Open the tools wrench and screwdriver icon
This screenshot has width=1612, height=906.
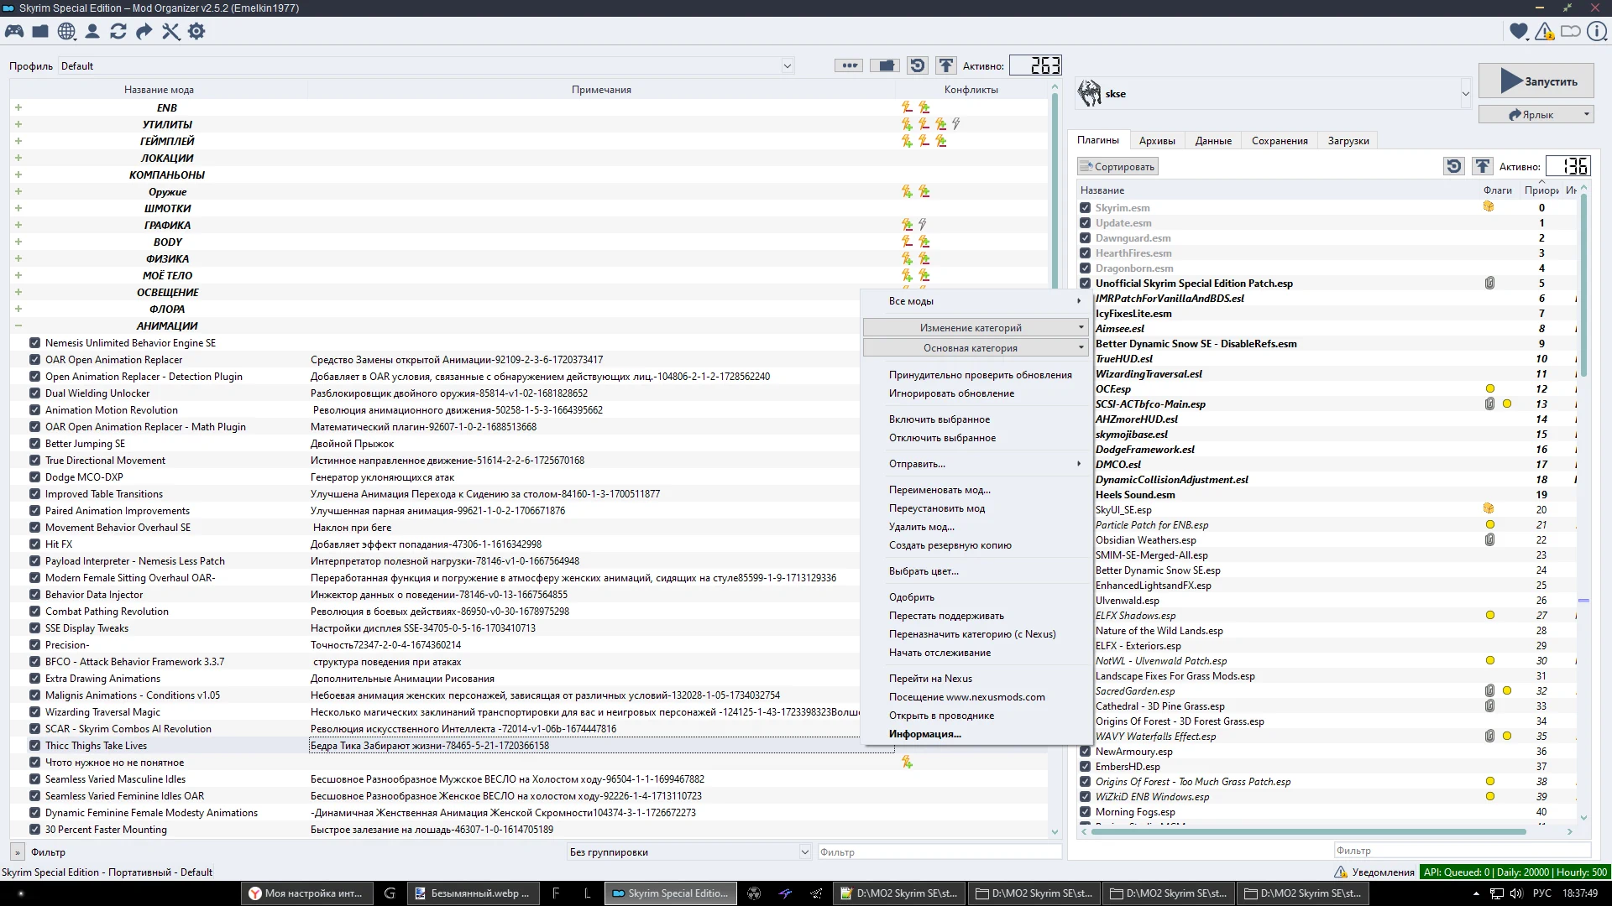(170, 31)
